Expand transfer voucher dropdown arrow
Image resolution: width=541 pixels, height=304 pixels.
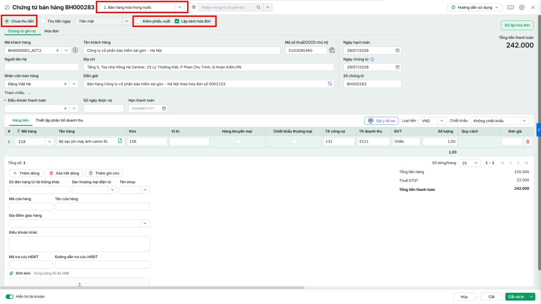pos(268,7)
